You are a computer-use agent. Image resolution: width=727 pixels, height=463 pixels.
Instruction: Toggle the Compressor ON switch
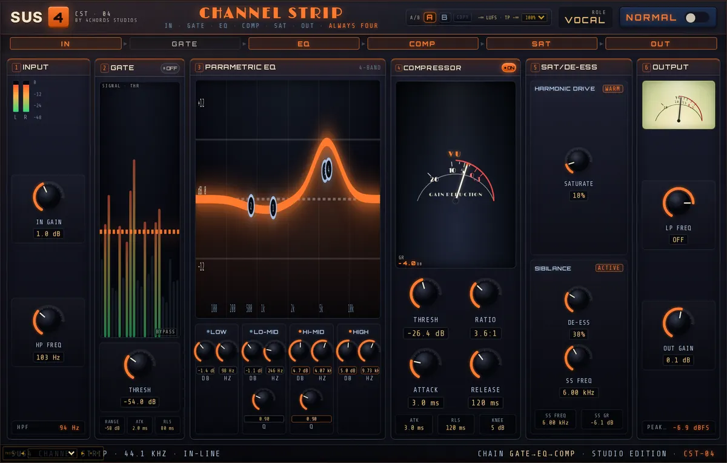510,68
